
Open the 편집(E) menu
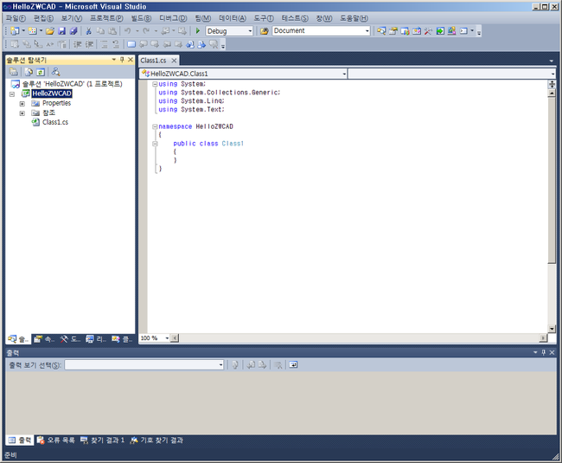click(x=44, y=18)
